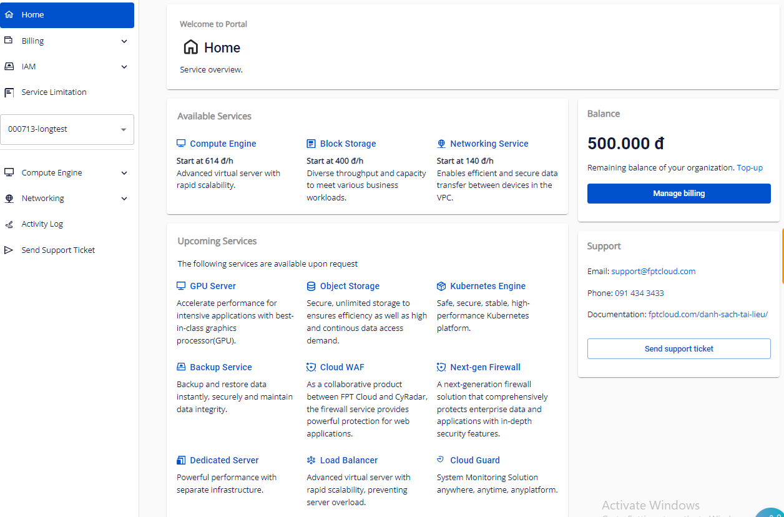
Task: Select Send Support Ticket menu item
Action: 58,250
